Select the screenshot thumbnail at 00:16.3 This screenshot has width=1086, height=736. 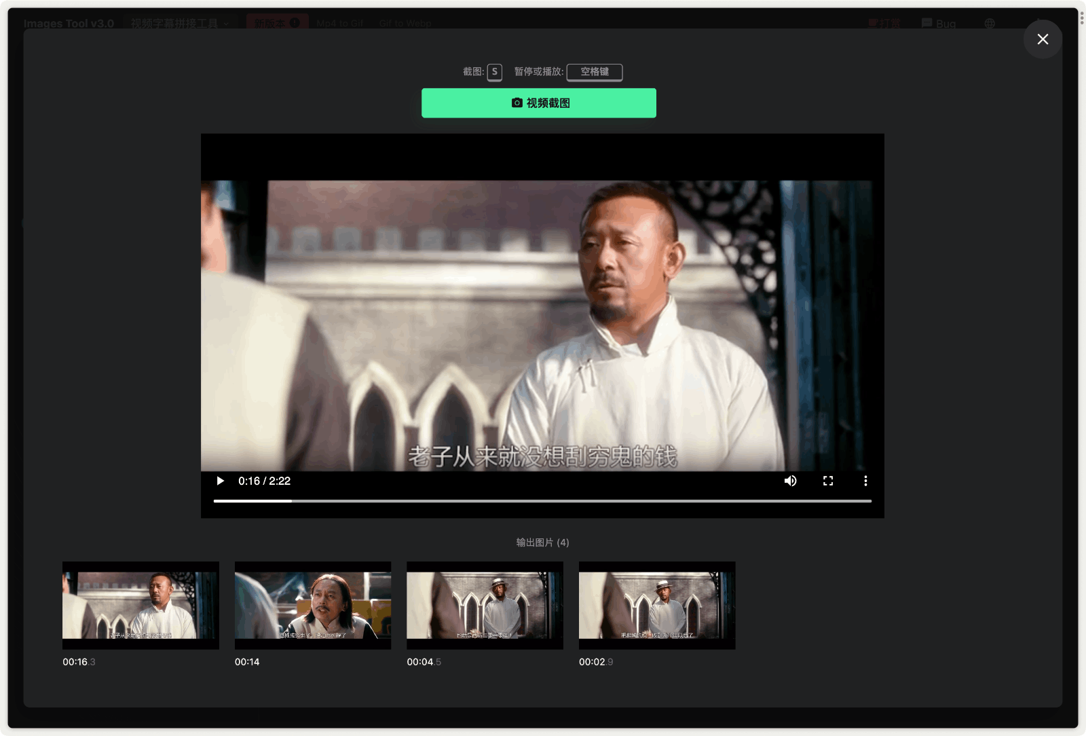[141, 605]
